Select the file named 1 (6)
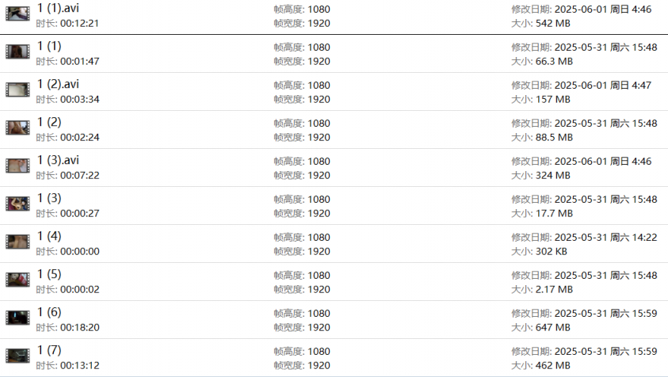668x377 pixels. pyautogui.click(x=49, y=312)
